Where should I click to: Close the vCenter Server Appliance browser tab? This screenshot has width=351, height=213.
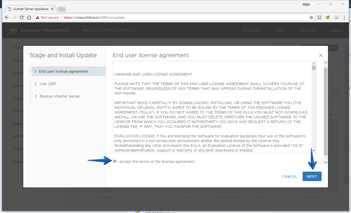(x=52, y=9)
